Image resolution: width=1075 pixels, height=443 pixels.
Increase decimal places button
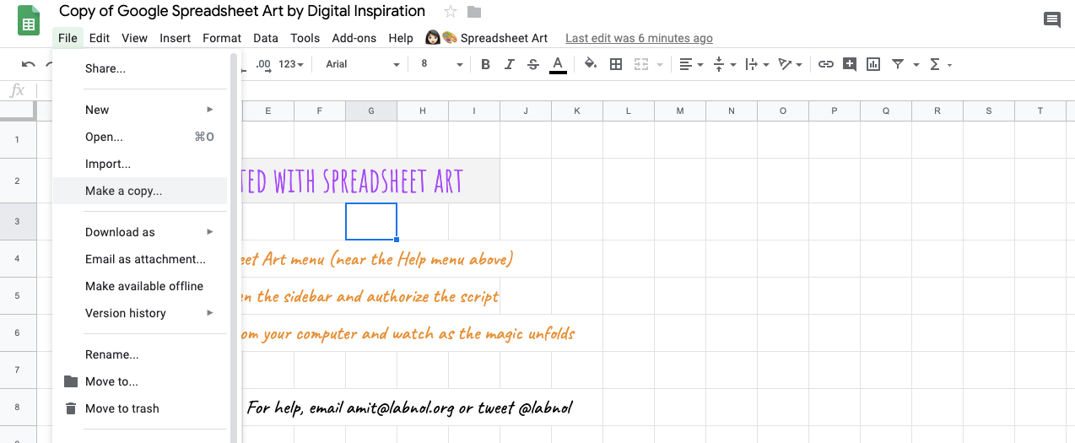263,64
